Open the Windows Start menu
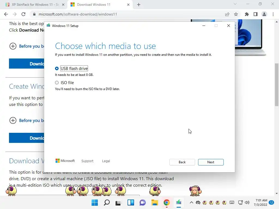The height and width of the screenshot is (209, 279). point(95,202)
